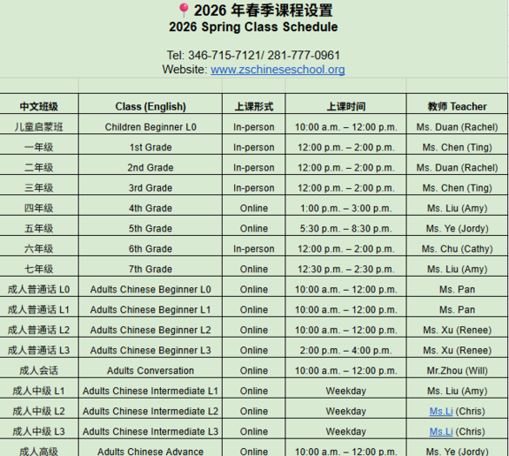Select the 六年级 cell
The image size is (509, 456).
[39, 246]
